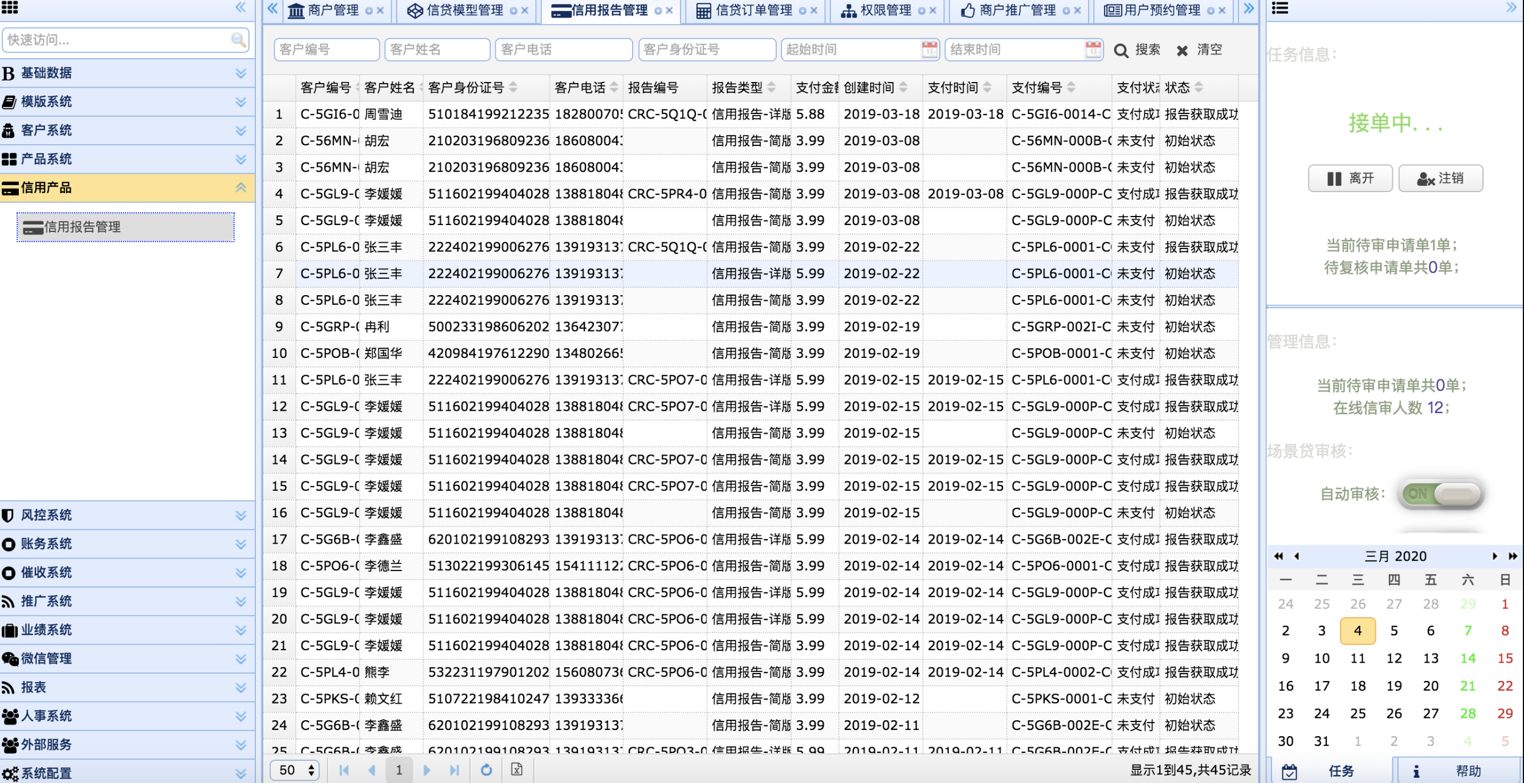The height and width of the screenshot is (783, 1524).
Task: Calendar: jump back one year
Action: (1278, 556)
